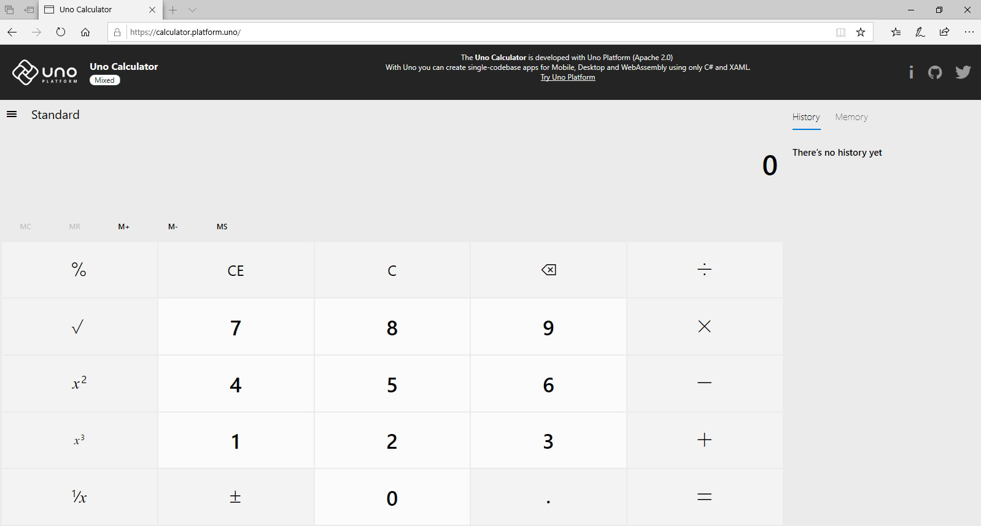Click the minus operator key
981x526 pixels.
705,383
